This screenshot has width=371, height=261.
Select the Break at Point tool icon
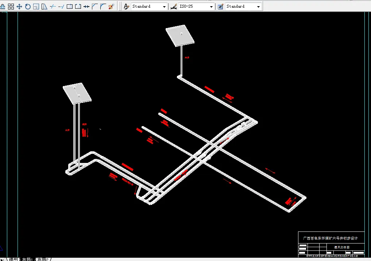[70, 7]
